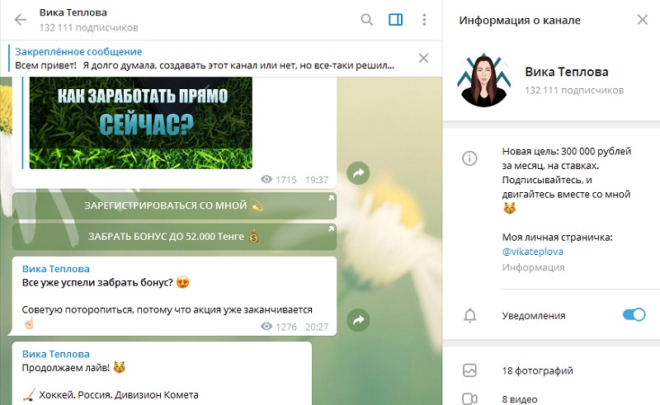Open search in the channel
Viewport: 660px width, 405px height.
367,20
